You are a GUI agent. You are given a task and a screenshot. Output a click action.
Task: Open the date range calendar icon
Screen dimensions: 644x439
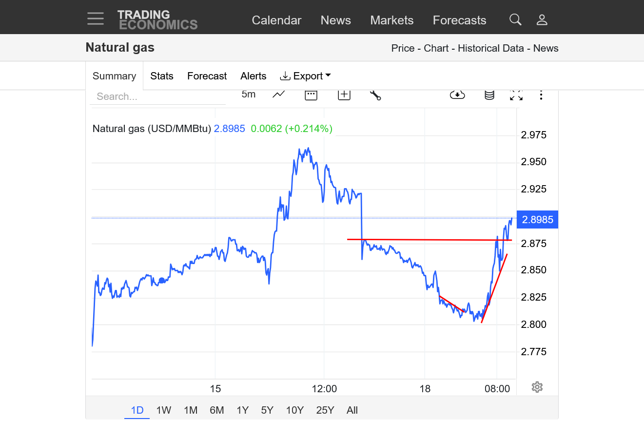tap(311, 95)
